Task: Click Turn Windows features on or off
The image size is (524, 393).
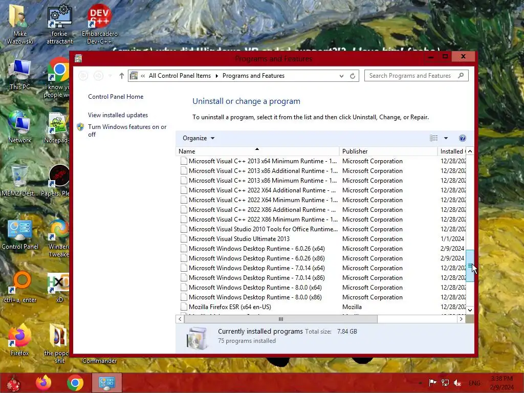Action: tap(127, 130)
